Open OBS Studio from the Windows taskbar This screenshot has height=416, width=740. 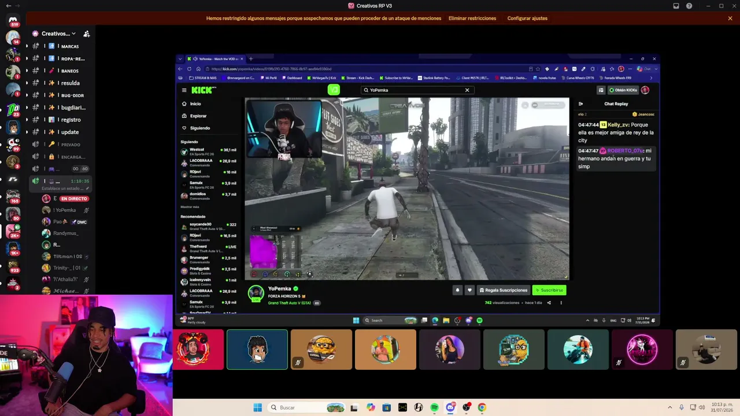466,407
